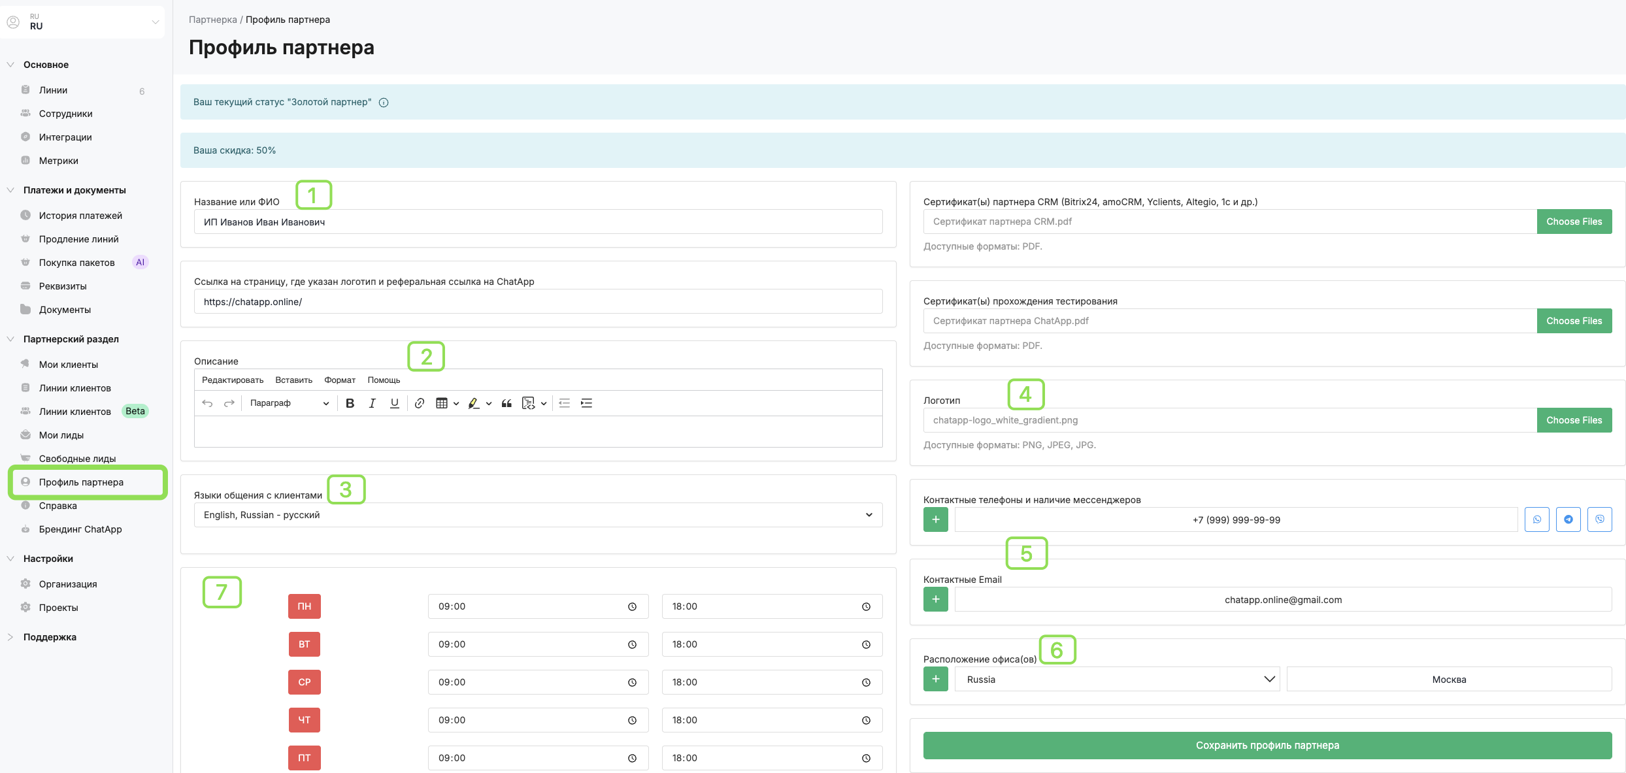Screen dimensions: 1626x773
Task: Click the Italic formatting icon
Action: pyautogui.click(x=372, y=403)
